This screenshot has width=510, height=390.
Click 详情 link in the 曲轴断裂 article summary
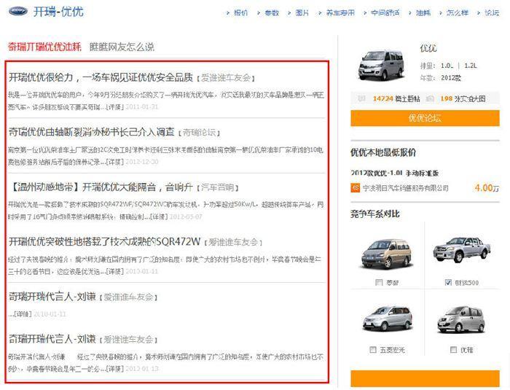(x=114, y=162)
